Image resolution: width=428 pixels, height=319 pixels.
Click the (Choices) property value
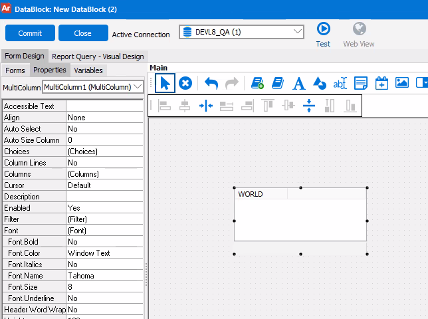pos(104,151)
